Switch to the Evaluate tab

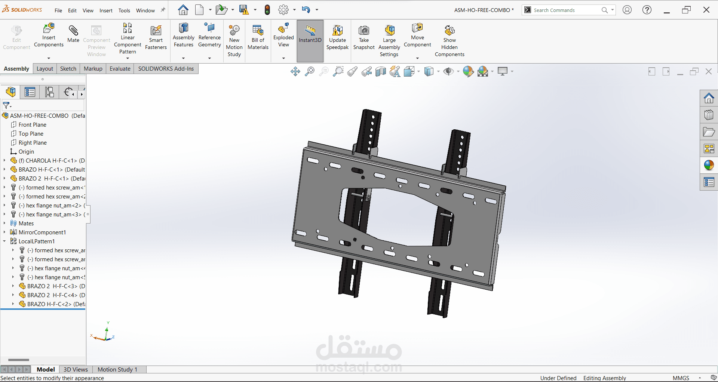(x=120, y=69)
